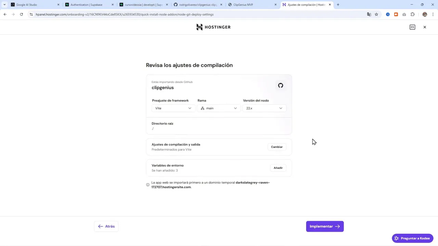Open the Chrome profile avatar

425,14
